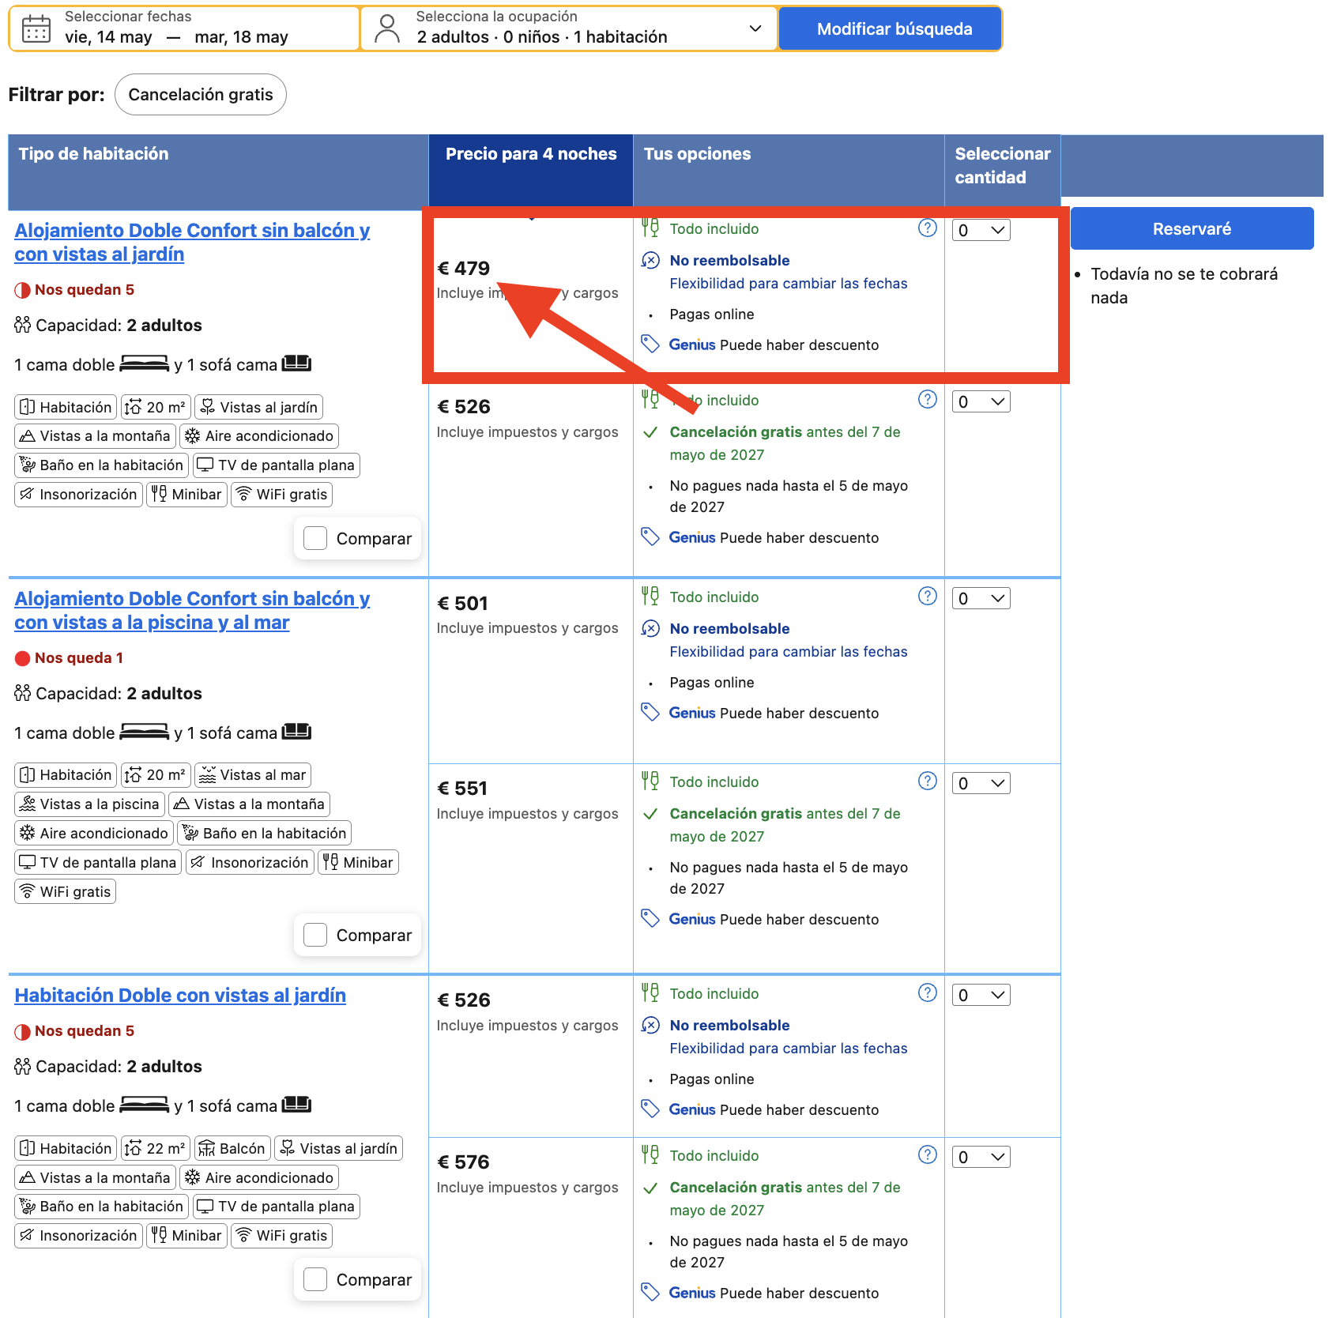The image size is (1337, 1318).
Task: Expand the occupancy selector chevron
Action: [x=755, y=29]
